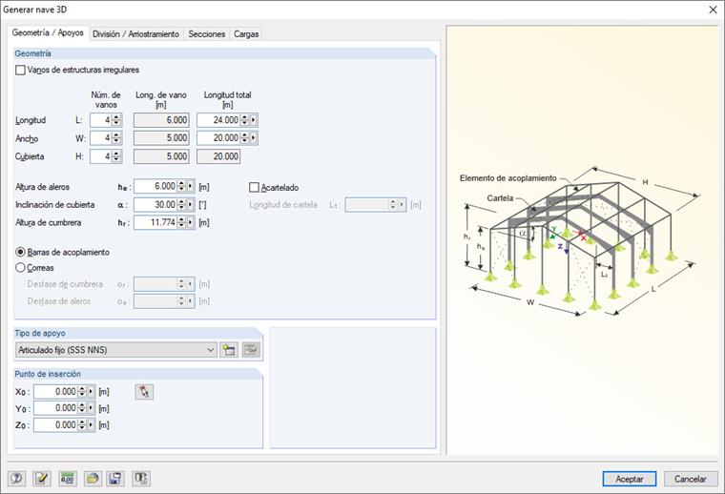This screenshot has height=494, width=725.
Task: Click the X0 coordinate input field
Action: click(56, 391)
